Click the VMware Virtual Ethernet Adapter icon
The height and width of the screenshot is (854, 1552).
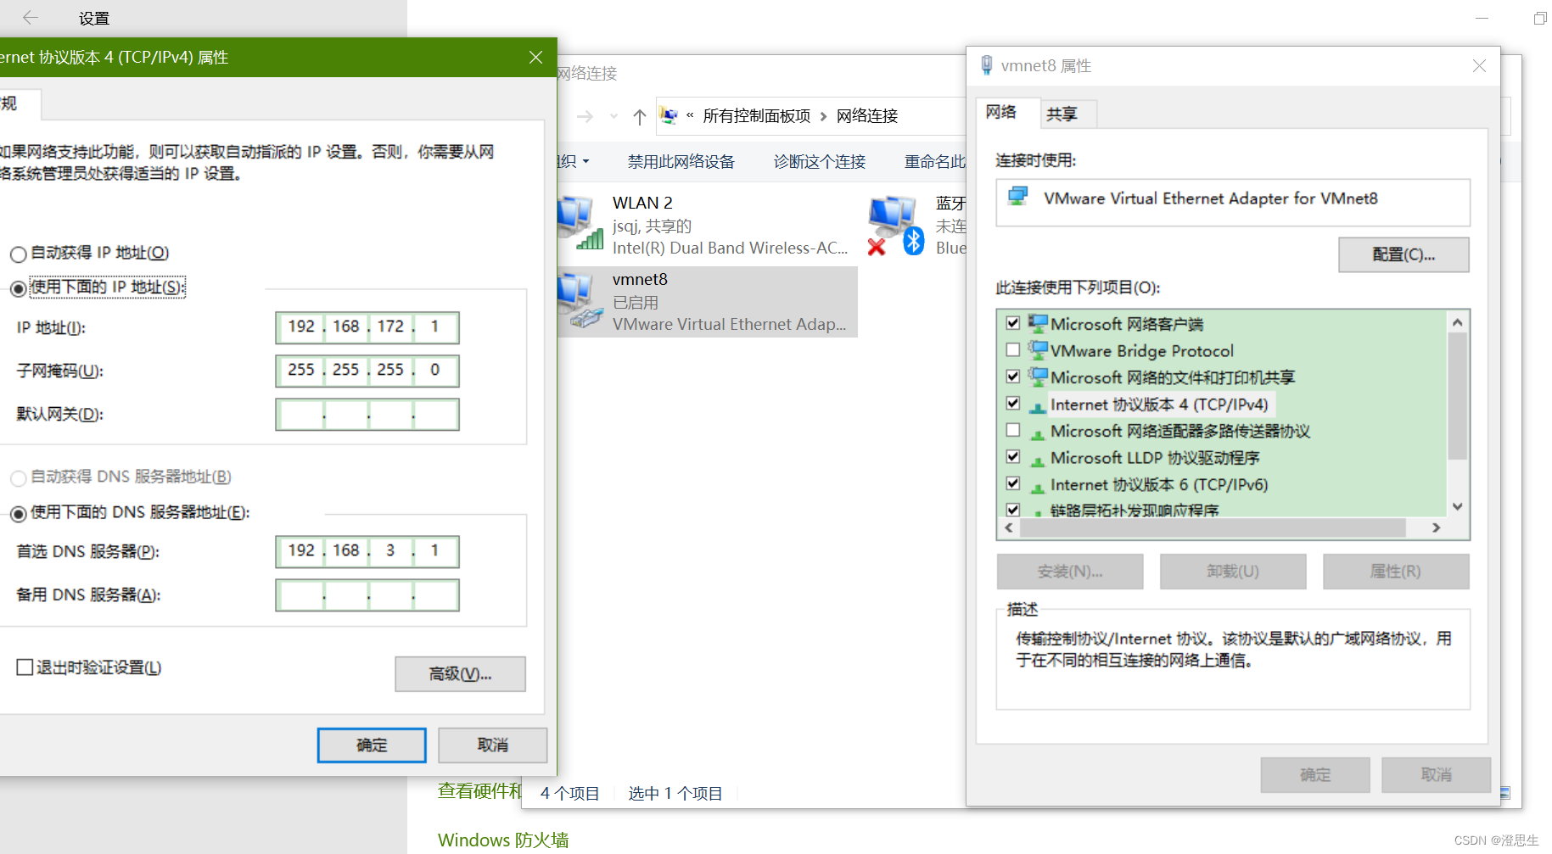(x=1017, y=197)
